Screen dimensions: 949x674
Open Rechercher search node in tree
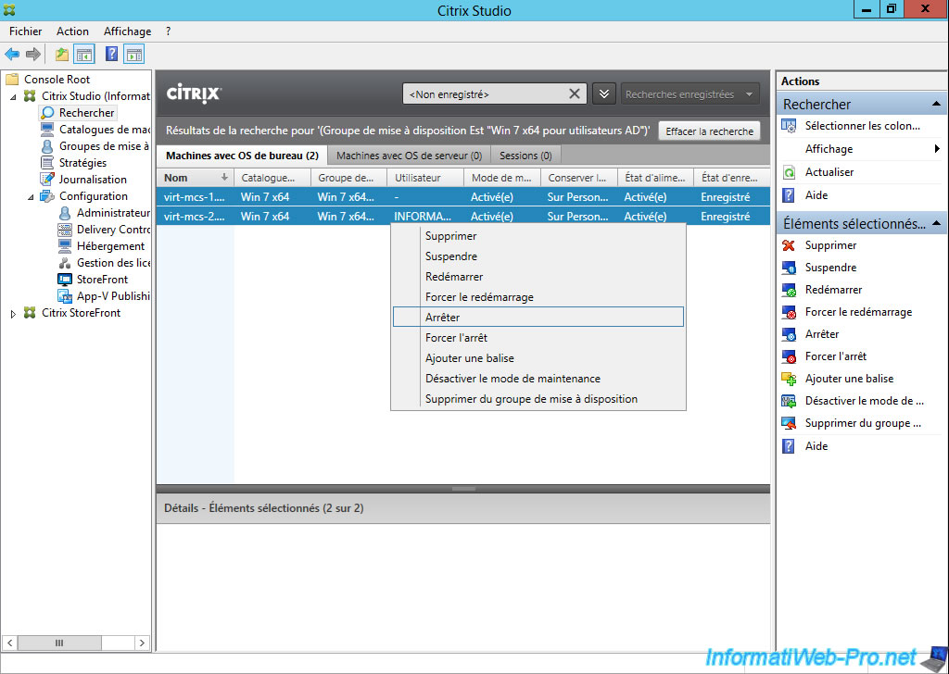pyautogui.click(x=86, y=113)
